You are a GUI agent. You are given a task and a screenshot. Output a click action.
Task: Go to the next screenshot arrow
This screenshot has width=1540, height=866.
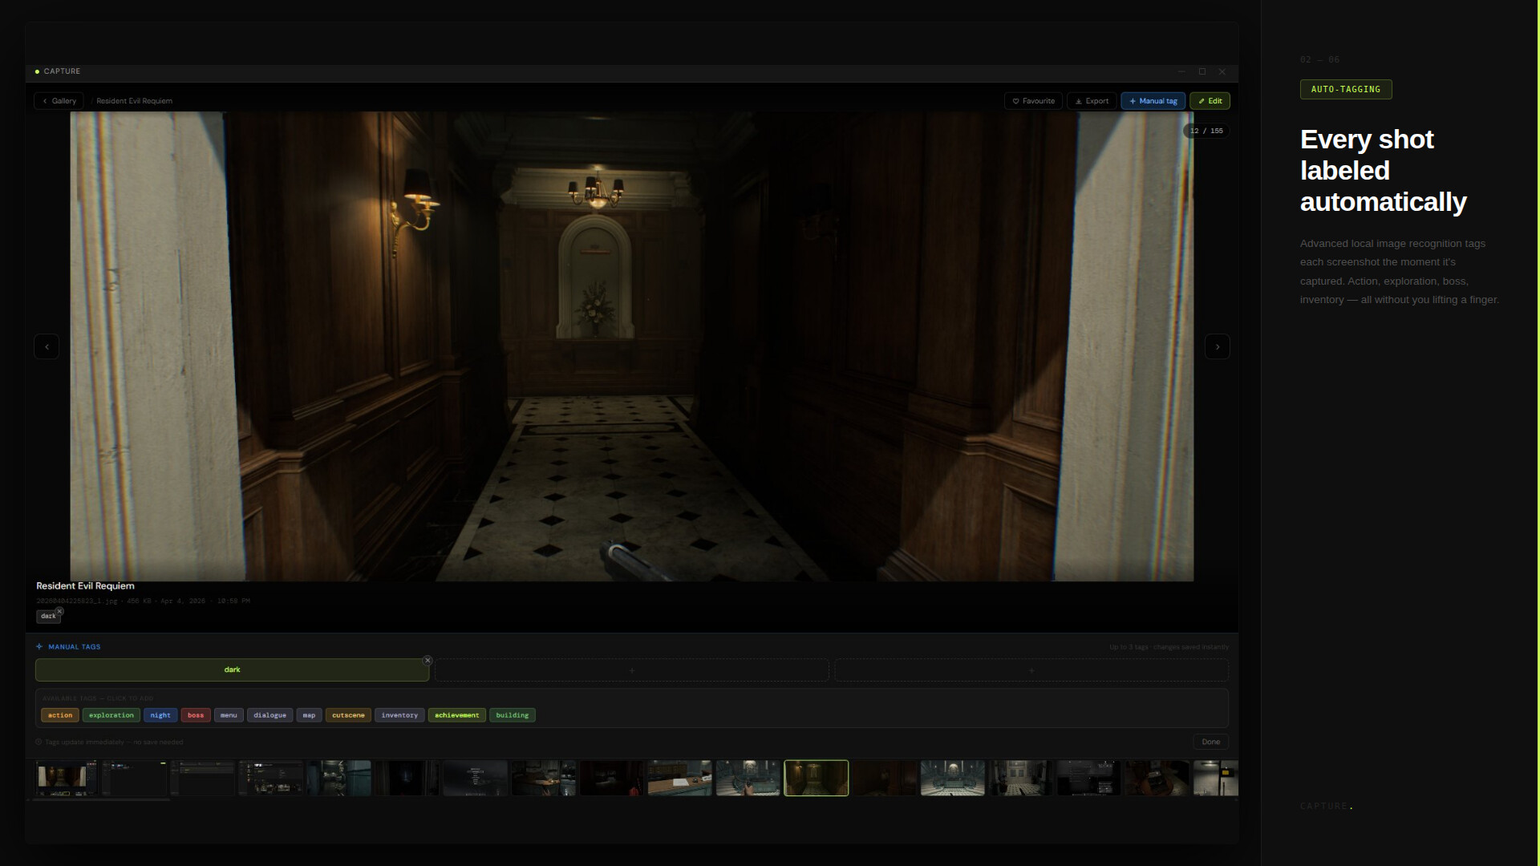pos(1217,346)
